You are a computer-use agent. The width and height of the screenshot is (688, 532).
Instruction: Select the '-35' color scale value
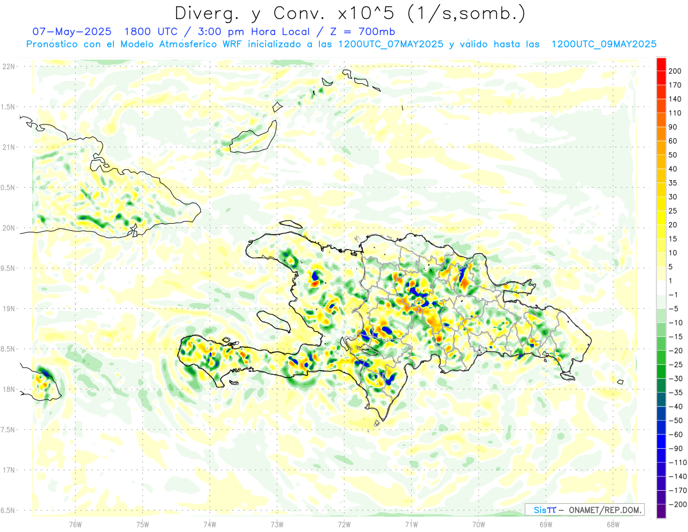(x=675, y=393)
